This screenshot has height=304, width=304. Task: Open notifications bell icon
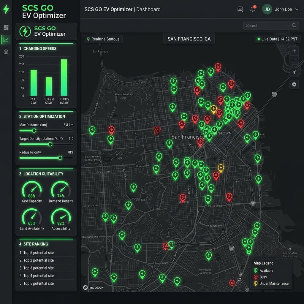click(x=253, y=9)
